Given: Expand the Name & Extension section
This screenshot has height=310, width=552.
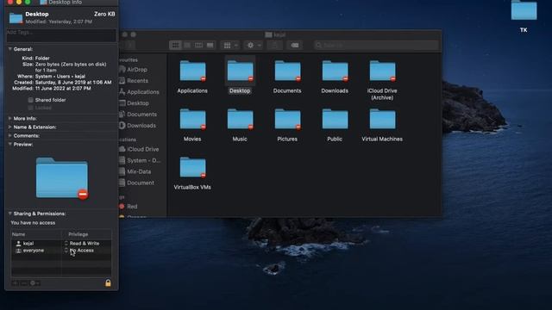Looking at the screenshot, I should pyautogui.click(x=9, y=127).
